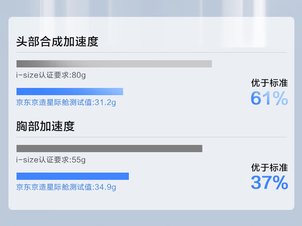Select the gray 80g requirement bar
Image resolution: width=302 pixels, height=226 pixels.
coord(114,64)
